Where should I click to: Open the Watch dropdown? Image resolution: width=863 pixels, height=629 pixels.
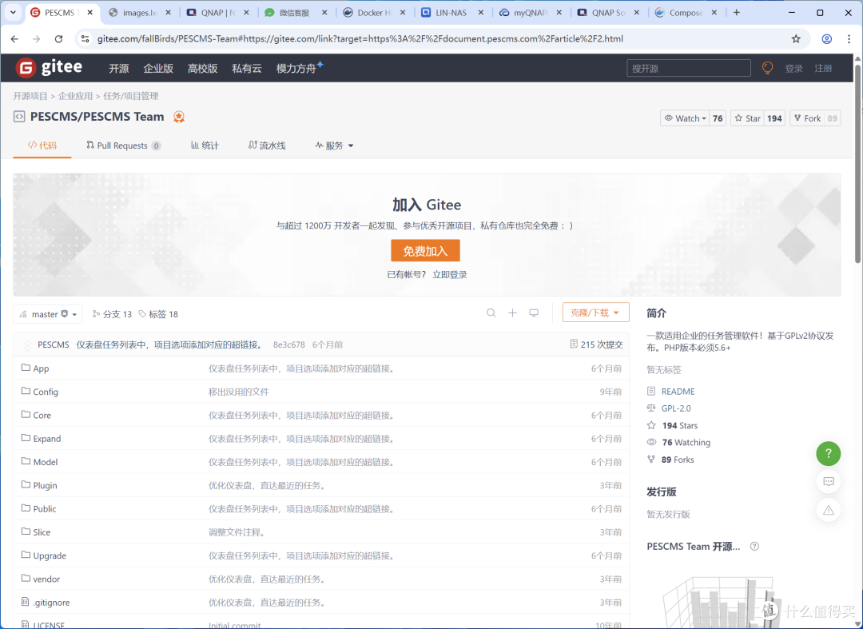point(686,118)
